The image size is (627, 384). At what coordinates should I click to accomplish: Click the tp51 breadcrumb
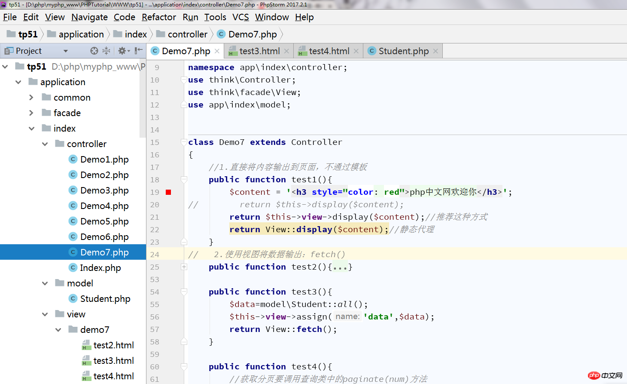pos(22,34)
